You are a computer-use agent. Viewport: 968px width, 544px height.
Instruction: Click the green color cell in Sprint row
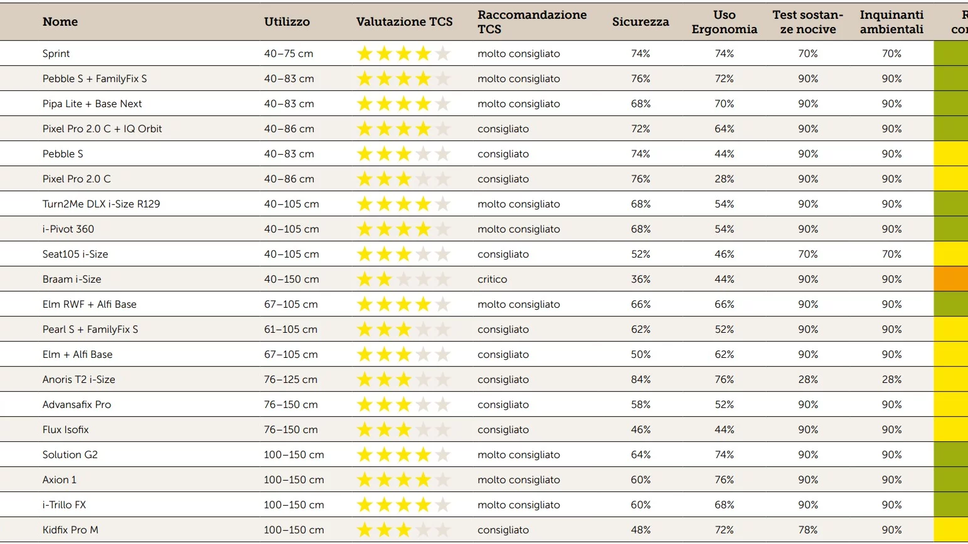pyautogui.click(x=950, y=53)
